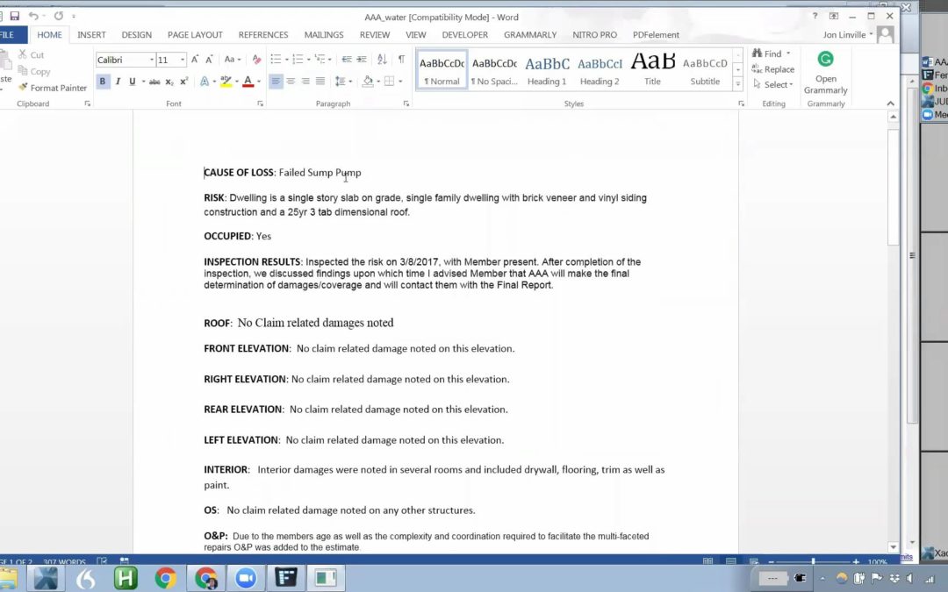Toggle Underline formatting
The height and width of the screenshot is (592, 948).
click(133, 82)
